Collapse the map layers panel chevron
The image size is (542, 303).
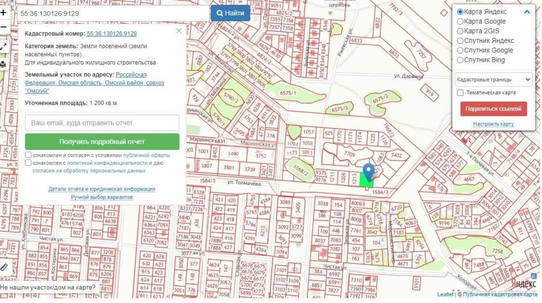click(x=527, y=12)
